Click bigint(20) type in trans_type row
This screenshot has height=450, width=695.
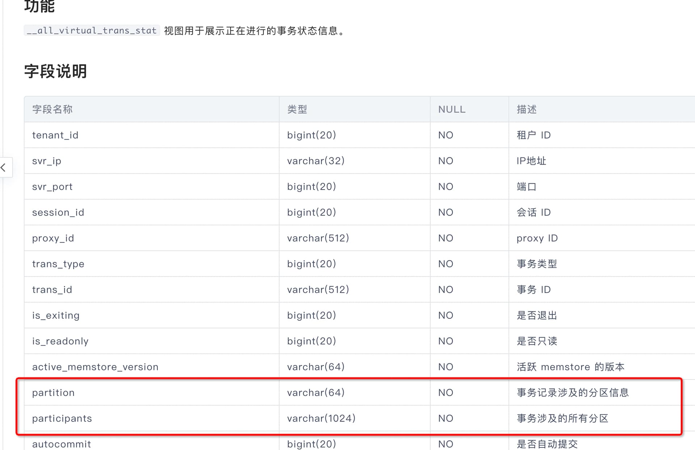click(x=311, y=264)
